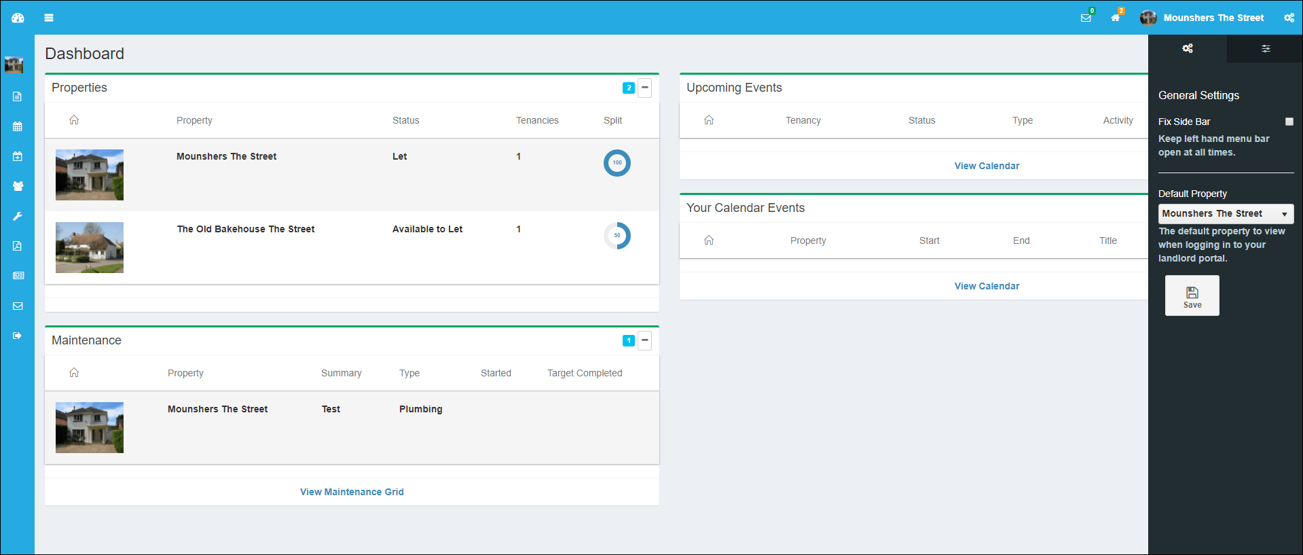The image size is (1303, 555).
Task: Open the PDF file icon in sidebar
Action: (x=18, y=246)
